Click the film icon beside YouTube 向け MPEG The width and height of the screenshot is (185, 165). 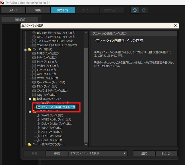click(34, 45)
